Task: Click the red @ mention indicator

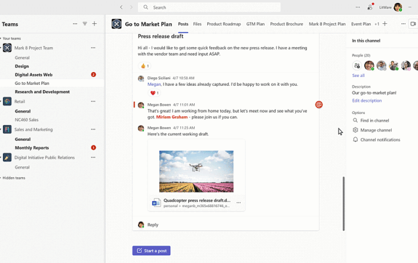Action: [x=319, y=104]
